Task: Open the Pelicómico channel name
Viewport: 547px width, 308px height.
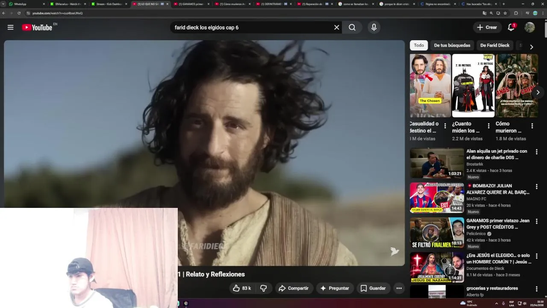Action: click(476, 234)
